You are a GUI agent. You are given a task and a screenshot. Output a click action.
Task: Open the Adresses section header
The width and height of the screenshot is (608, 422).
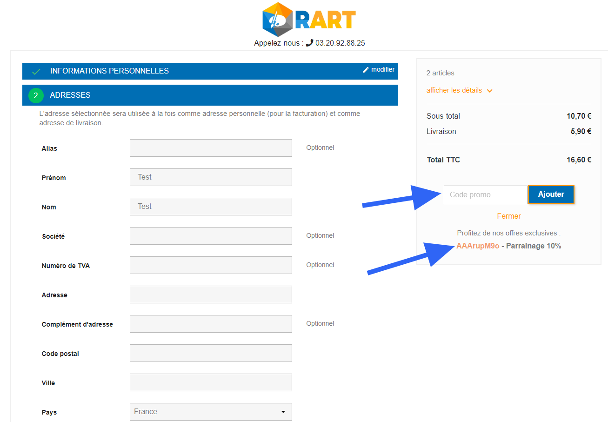(210, 95)
